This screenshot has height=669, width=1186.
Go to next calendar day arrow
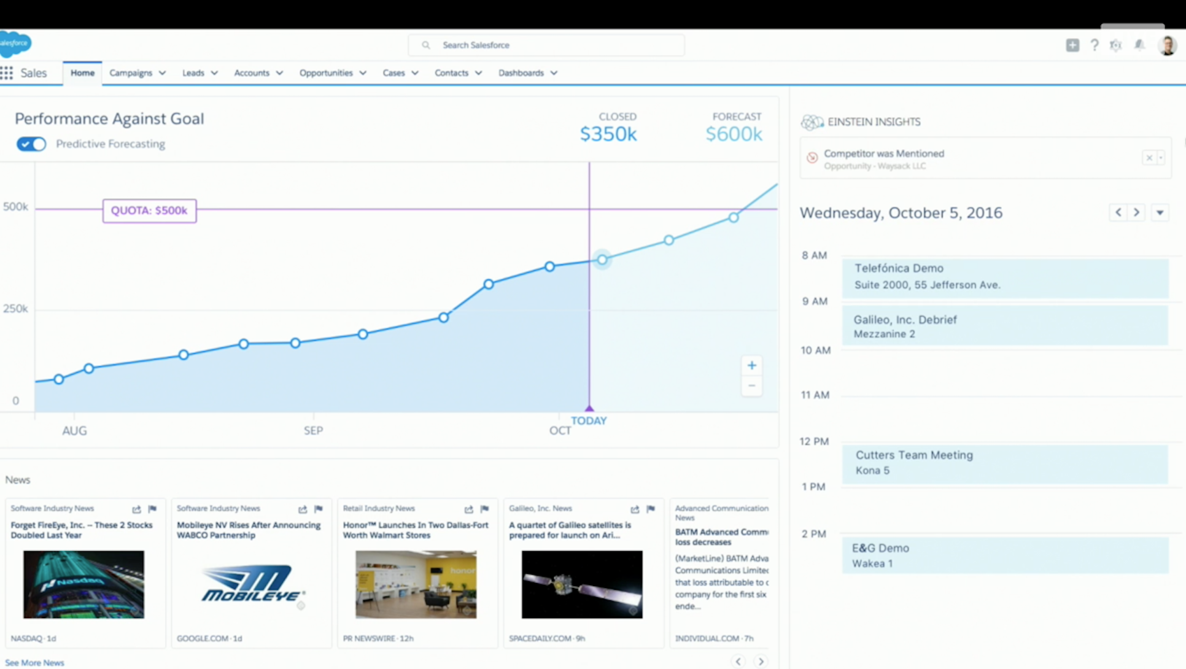[x=1136, y=212]
